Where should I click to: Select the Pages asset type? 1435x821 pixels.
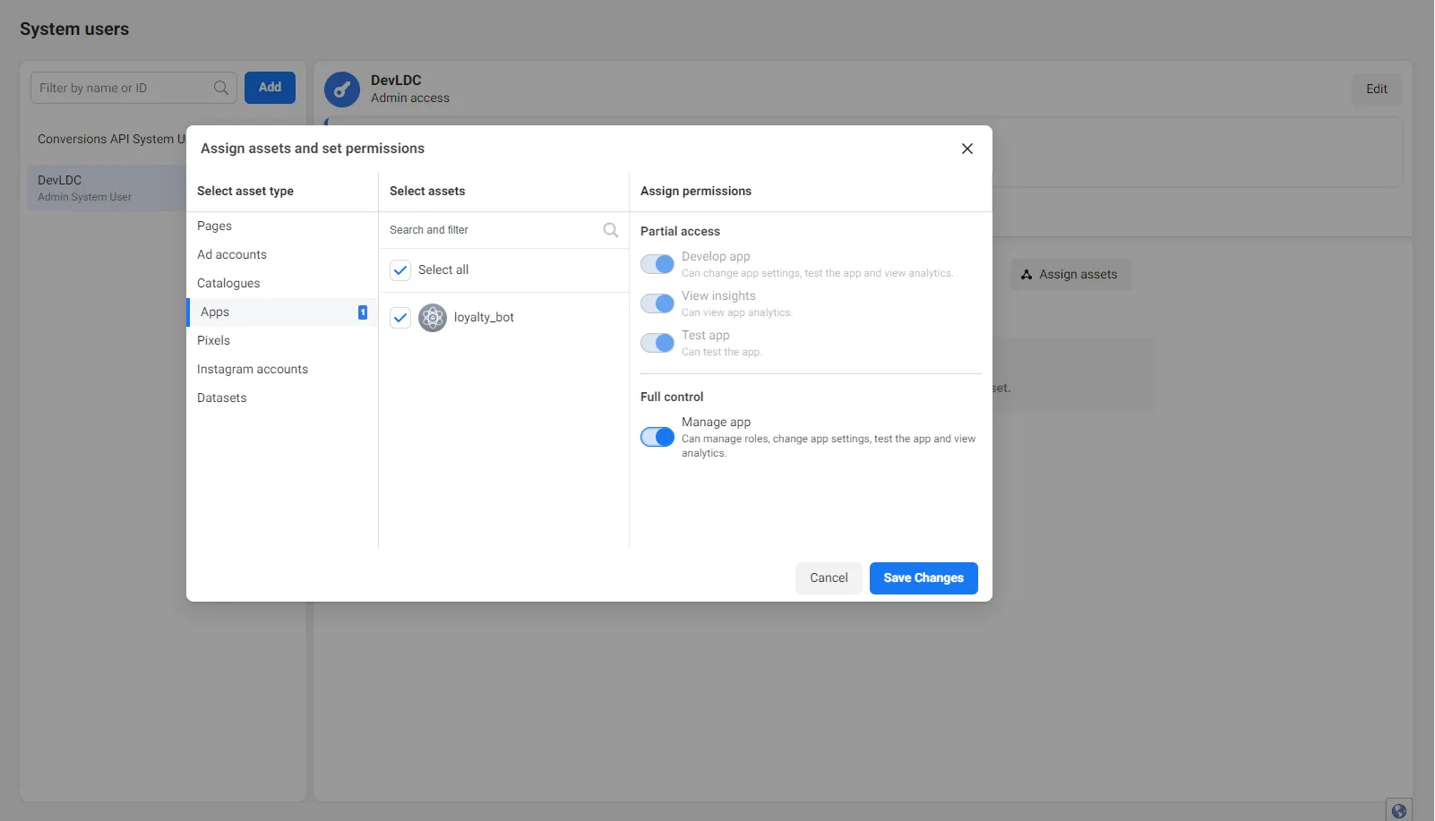282,227
